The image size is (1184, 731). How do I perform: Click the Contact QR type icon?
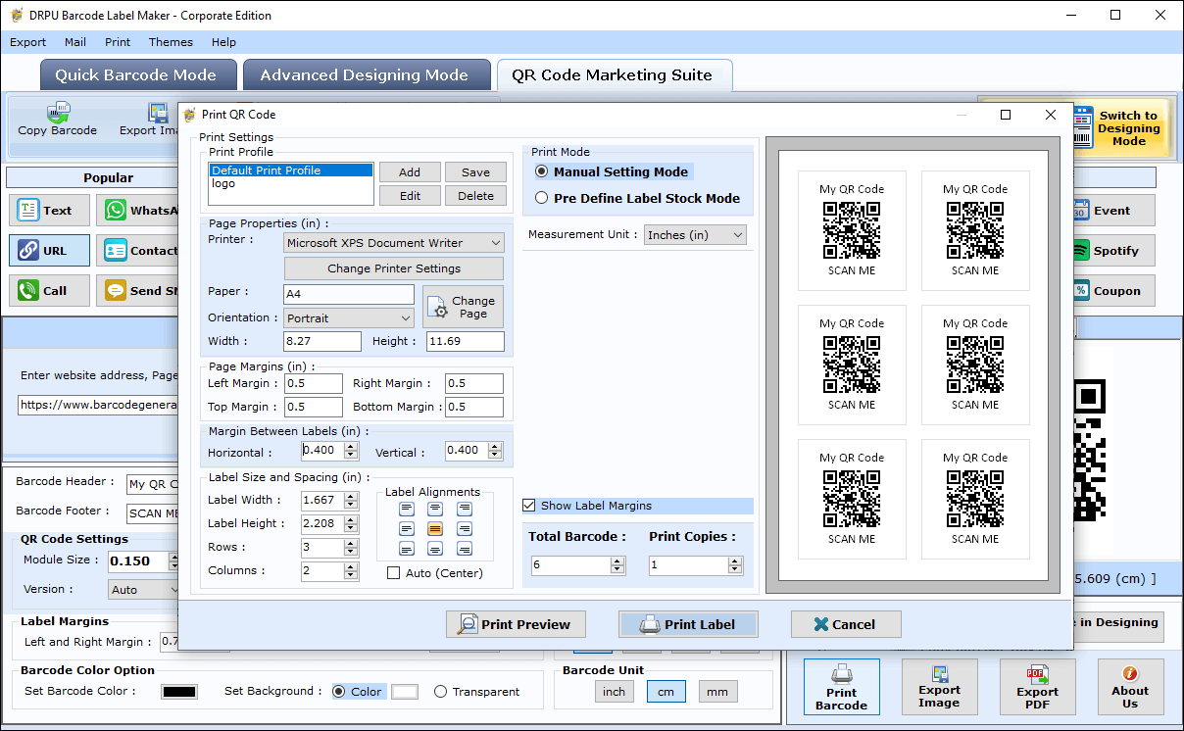point(116,250)
